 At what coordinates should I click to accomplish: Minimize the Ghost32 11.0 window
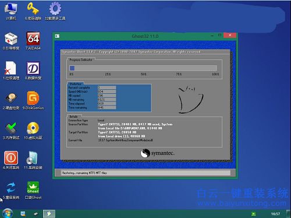212,36
